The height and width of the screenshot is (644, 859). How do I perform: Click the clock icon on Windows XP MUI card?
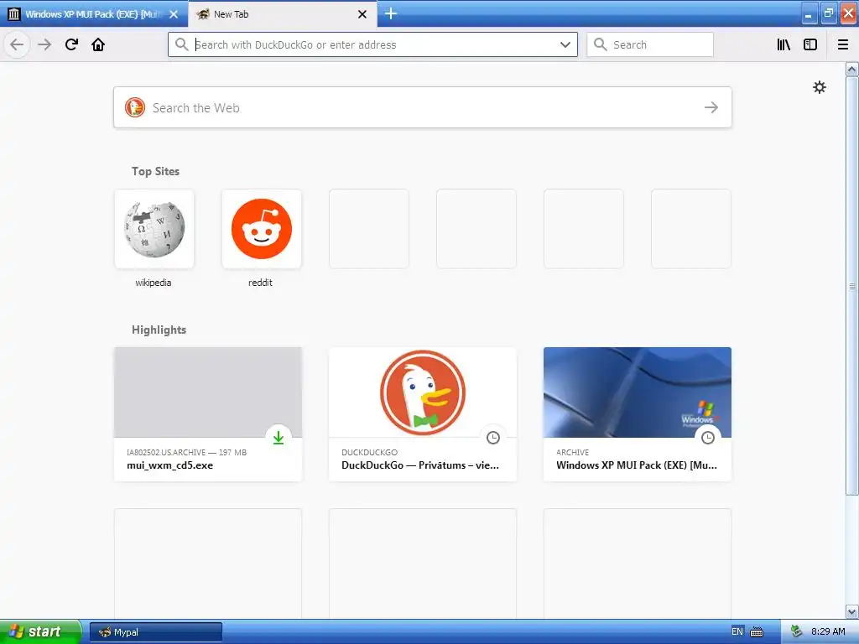tap(708, 437)
